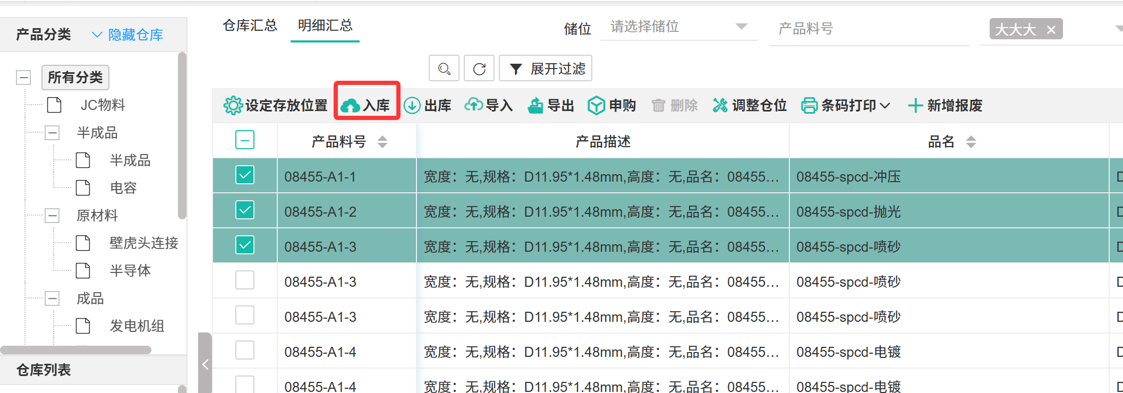The height and width of the screenshot is (393, 1123).
Task: Click the 入库 stock-in toolbar icon
Action: tap(351, 106)
